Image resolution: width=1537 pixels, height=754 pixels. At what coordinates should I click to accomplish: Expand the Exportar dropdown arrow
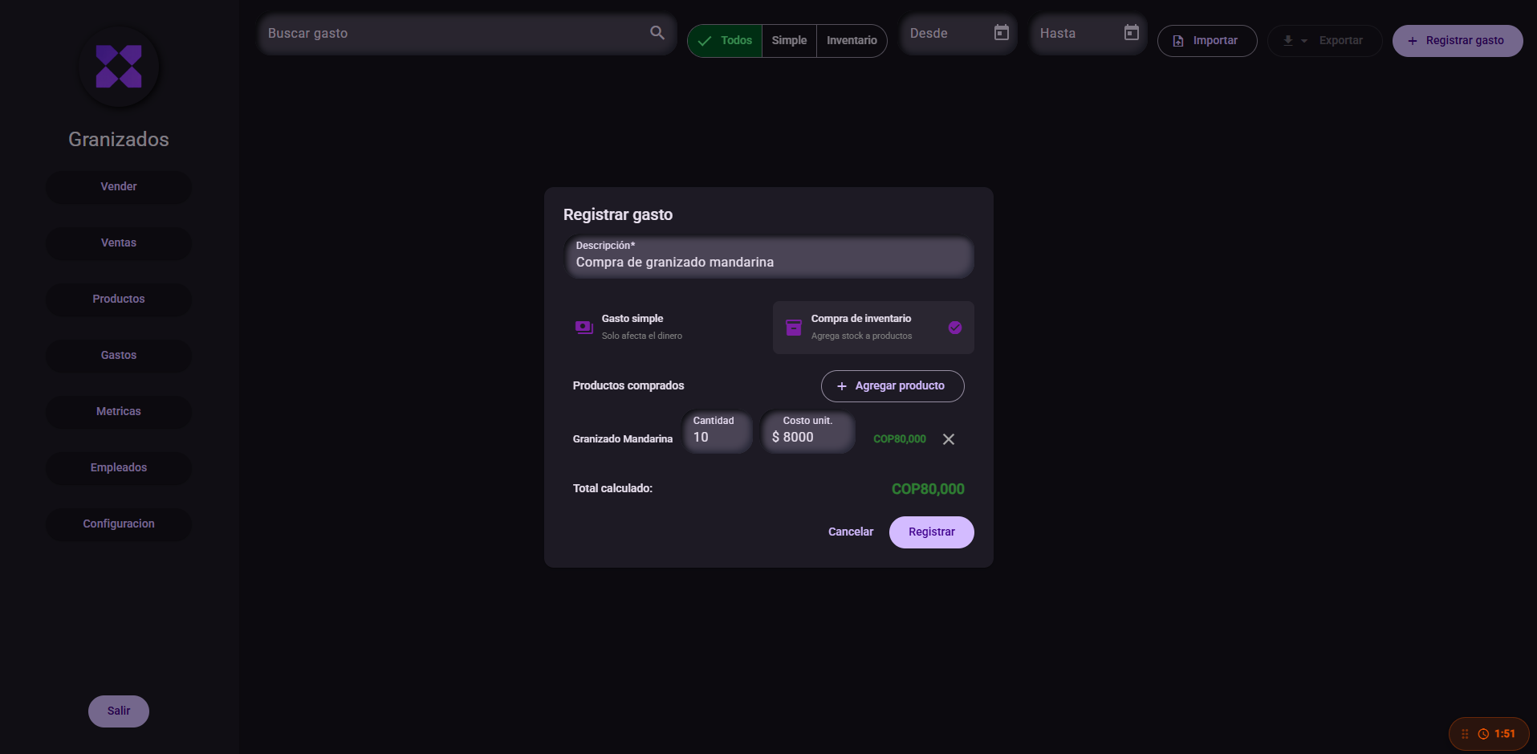coord(1304,41)
